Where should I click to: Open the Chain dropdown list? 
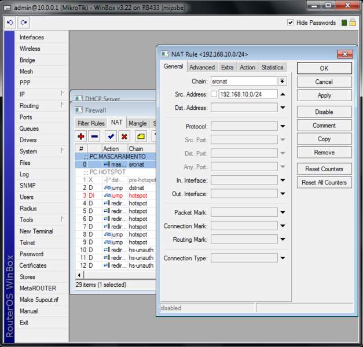pyautogui.click(x=282, y=82)
